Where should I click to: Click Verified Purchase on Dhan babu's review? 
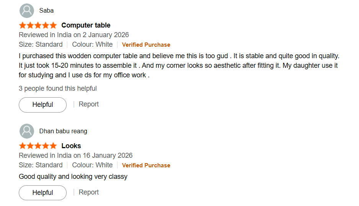(146, 165)
